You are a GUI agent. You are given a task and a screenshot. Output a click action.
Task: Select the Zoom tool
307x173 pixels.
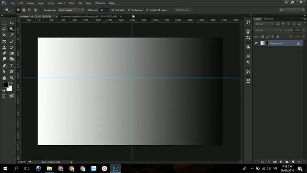coord(12,78)
